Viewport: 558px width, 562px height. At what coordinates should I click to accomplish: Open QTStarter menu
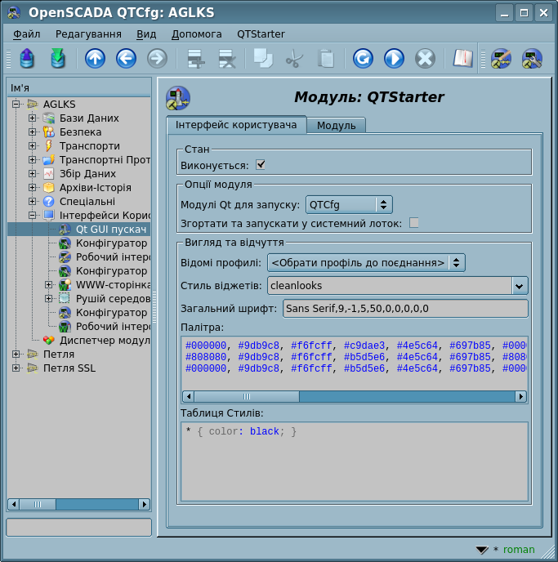point(261,34)
